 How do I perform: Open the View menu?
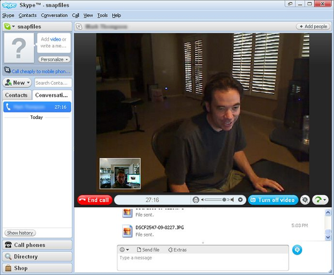coord(88,15)
